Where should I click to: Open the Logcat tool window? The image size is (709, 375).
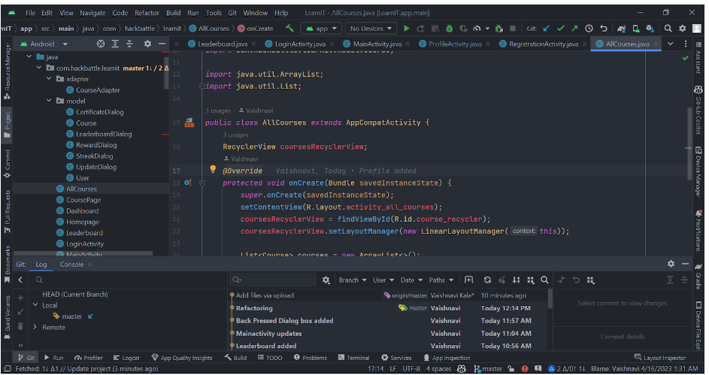pos(126,358)
